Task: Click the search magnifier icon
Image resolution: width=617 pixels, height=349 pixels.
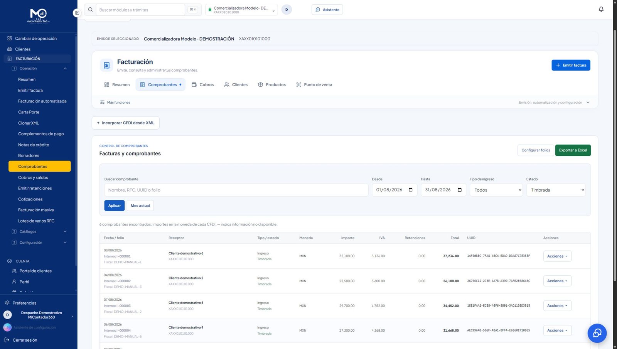Action: pos(90,10)
